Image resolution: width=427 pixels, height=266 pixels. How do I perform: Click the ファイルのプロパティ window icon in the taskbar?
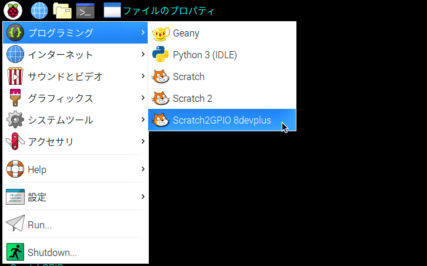coord(112,11)
